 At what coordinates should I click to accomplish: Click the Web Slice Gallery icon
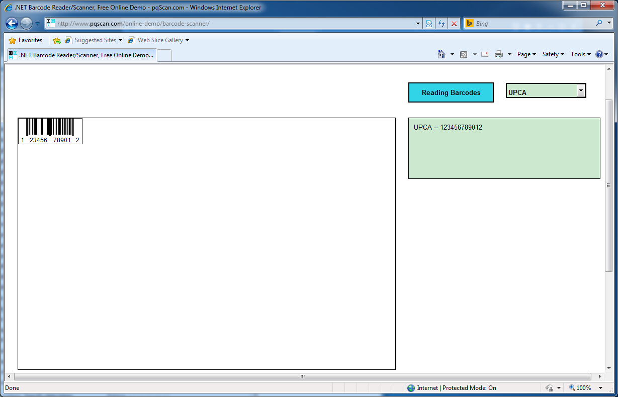[x=132, y=40]
